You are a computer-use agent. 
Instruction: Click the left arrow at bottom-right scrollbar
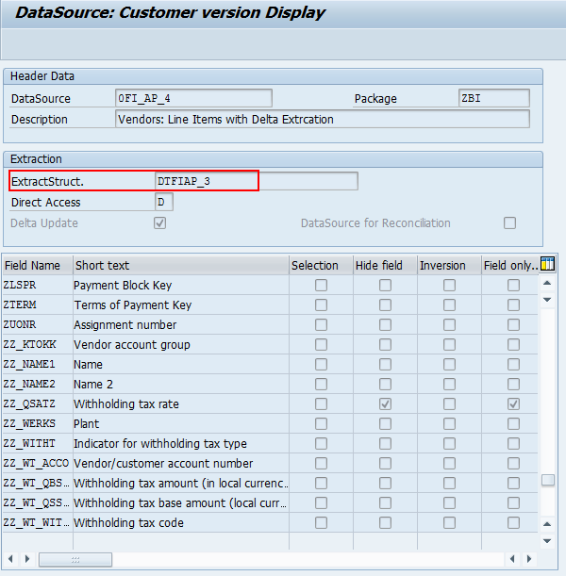[x=512, y=559]
